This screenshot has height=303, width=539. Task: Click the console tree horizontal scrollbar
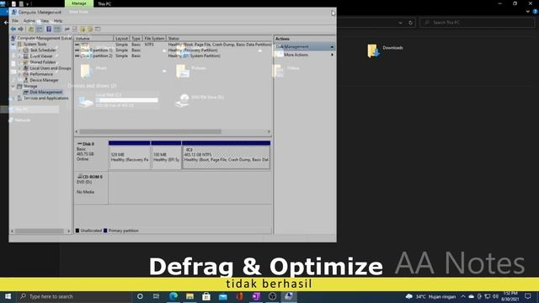tap(39, 231)
